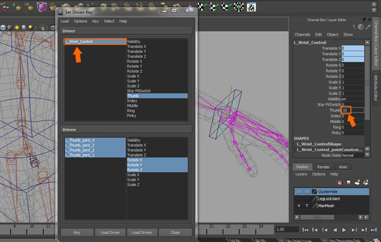Click the Load Driver button
The width and height of the screenshot is (381, 242).
pos(110,233)
